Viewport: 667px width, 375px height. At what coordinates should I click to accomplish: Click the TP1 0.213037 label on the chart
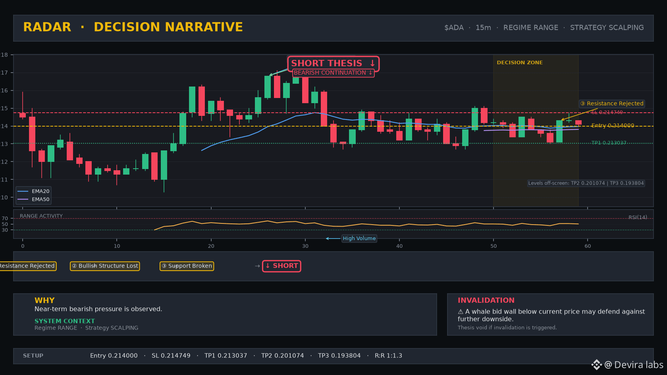click(609, 143)
